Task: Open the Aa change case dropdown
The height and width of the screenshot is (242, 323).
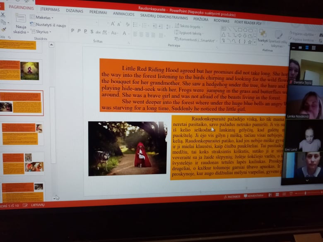Action: tap(114, 33)
